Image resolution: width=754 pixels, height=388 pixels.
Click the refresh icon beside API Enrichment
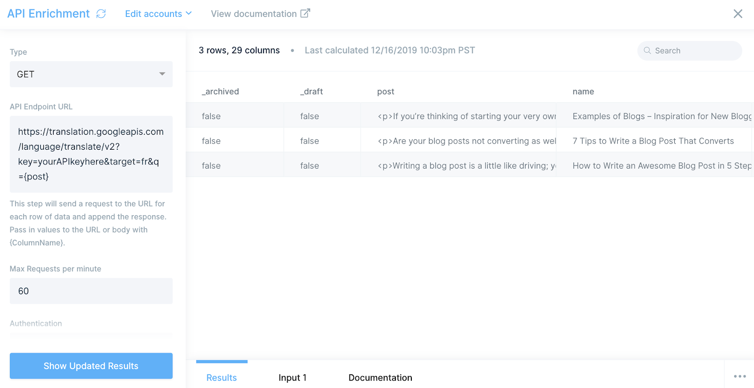pyautogui.click(x=101, y=14)
